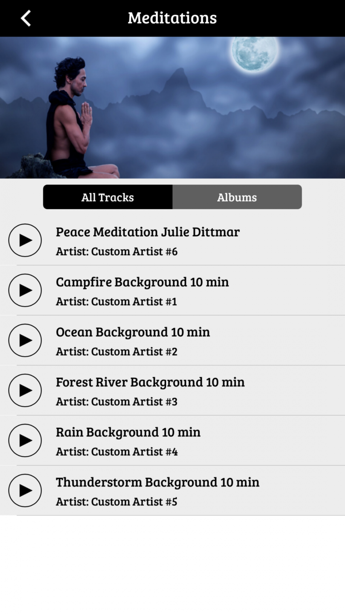Tap the Meditations header title
The image size is (345, 614).
[x=172, y=18]
